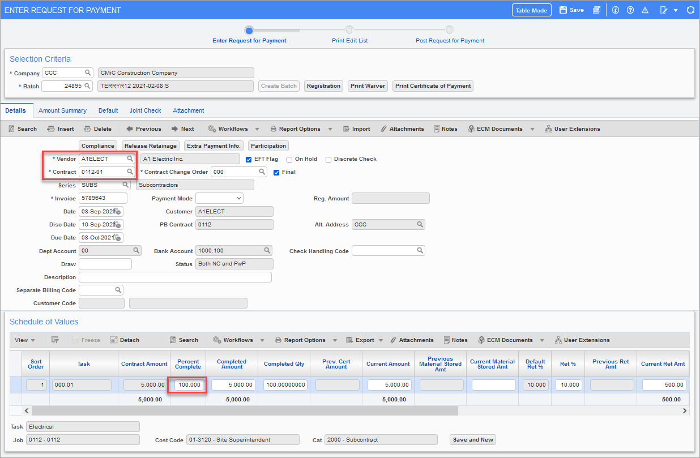Click the Release Retainage button
700x458 pixels.
(151, 146)
